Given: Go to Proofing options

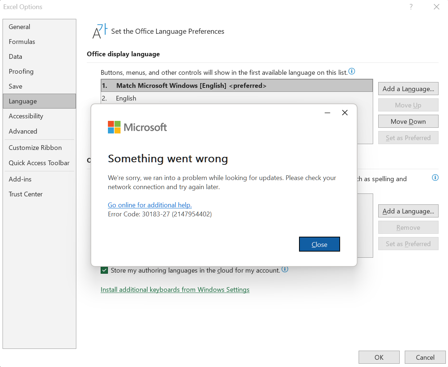Looking at the screenshot, I should point(39,72).
